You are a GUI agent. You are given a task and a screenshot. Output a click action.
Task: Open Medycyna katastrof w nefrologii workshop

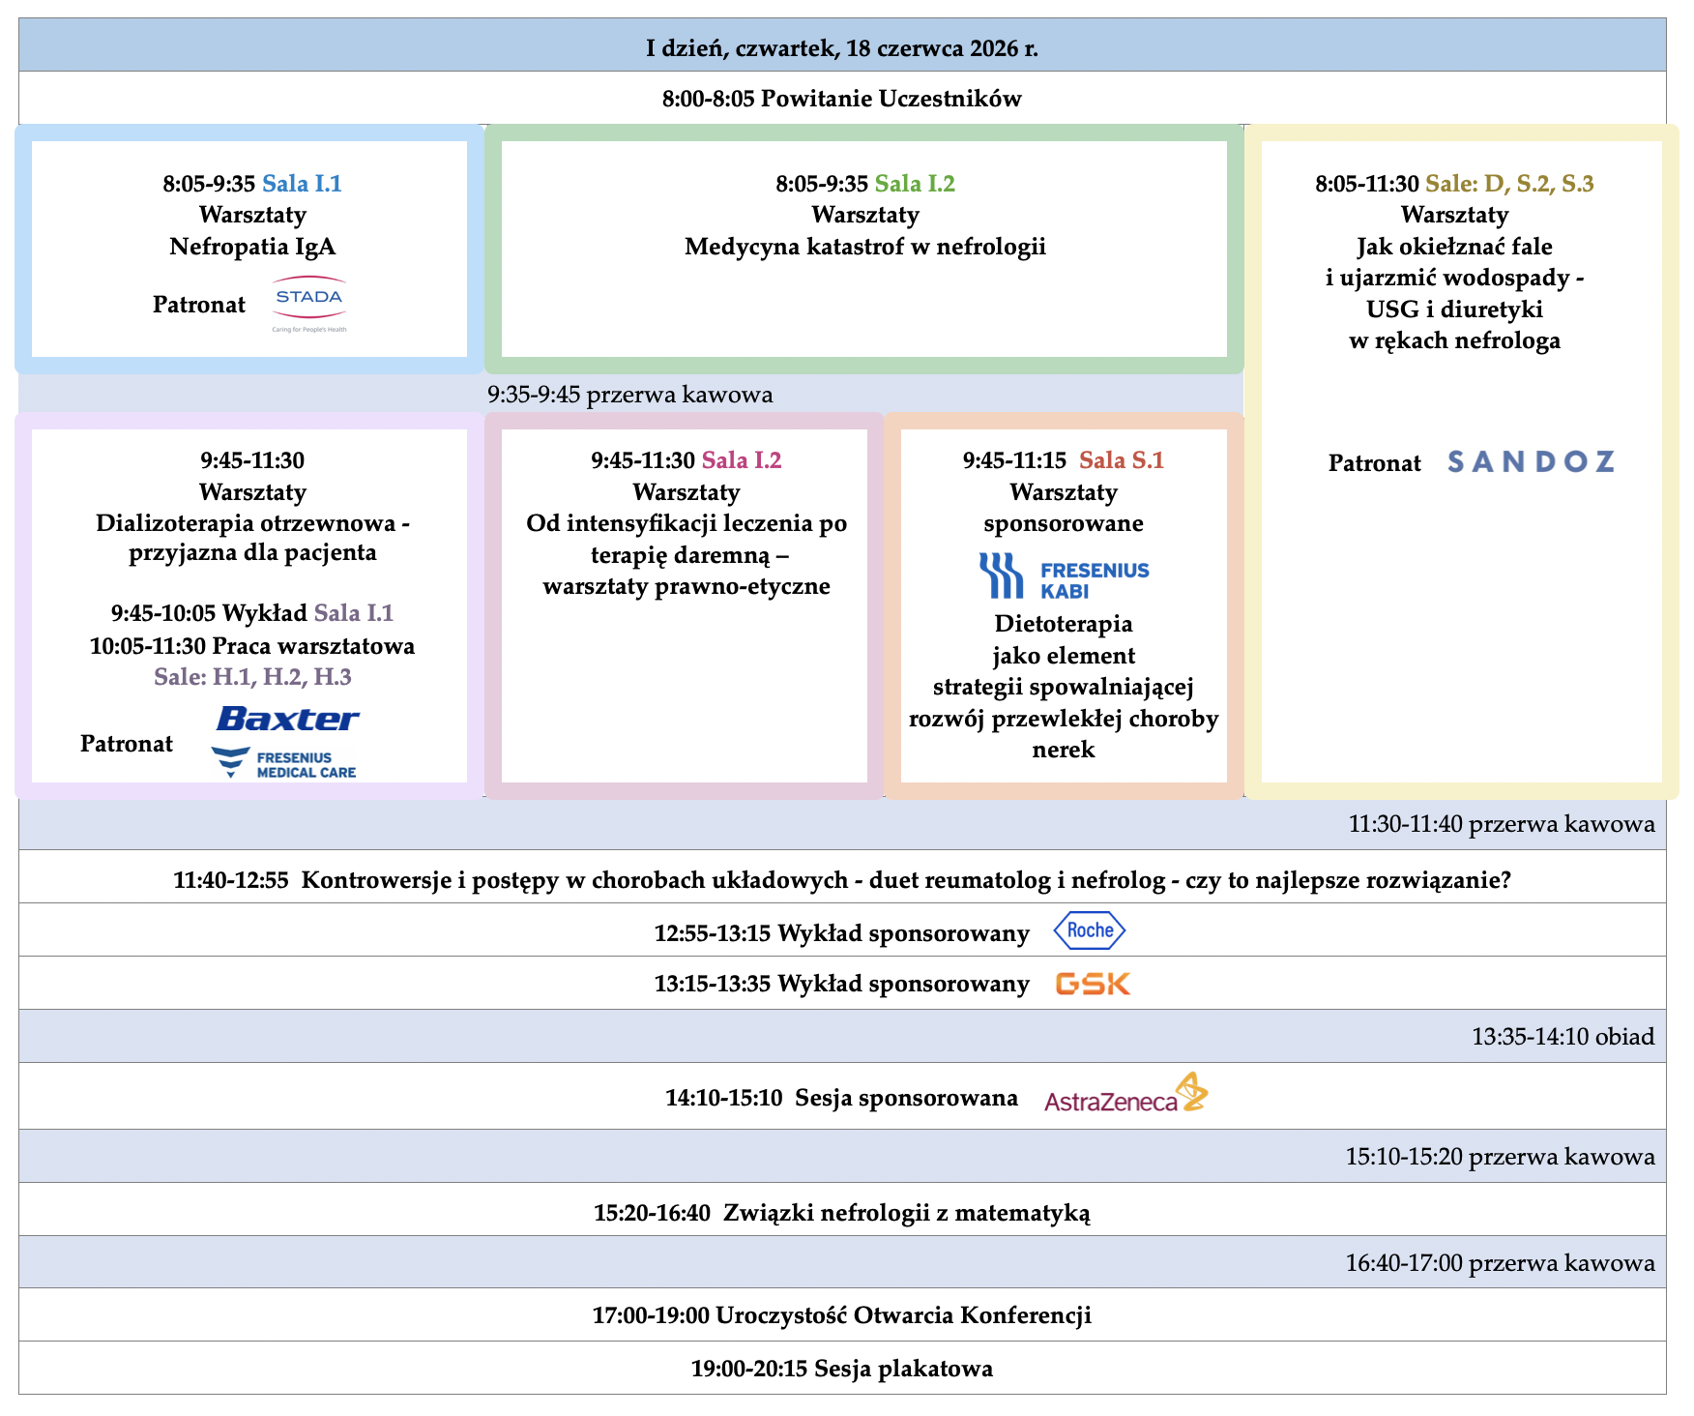coord(865,247)
